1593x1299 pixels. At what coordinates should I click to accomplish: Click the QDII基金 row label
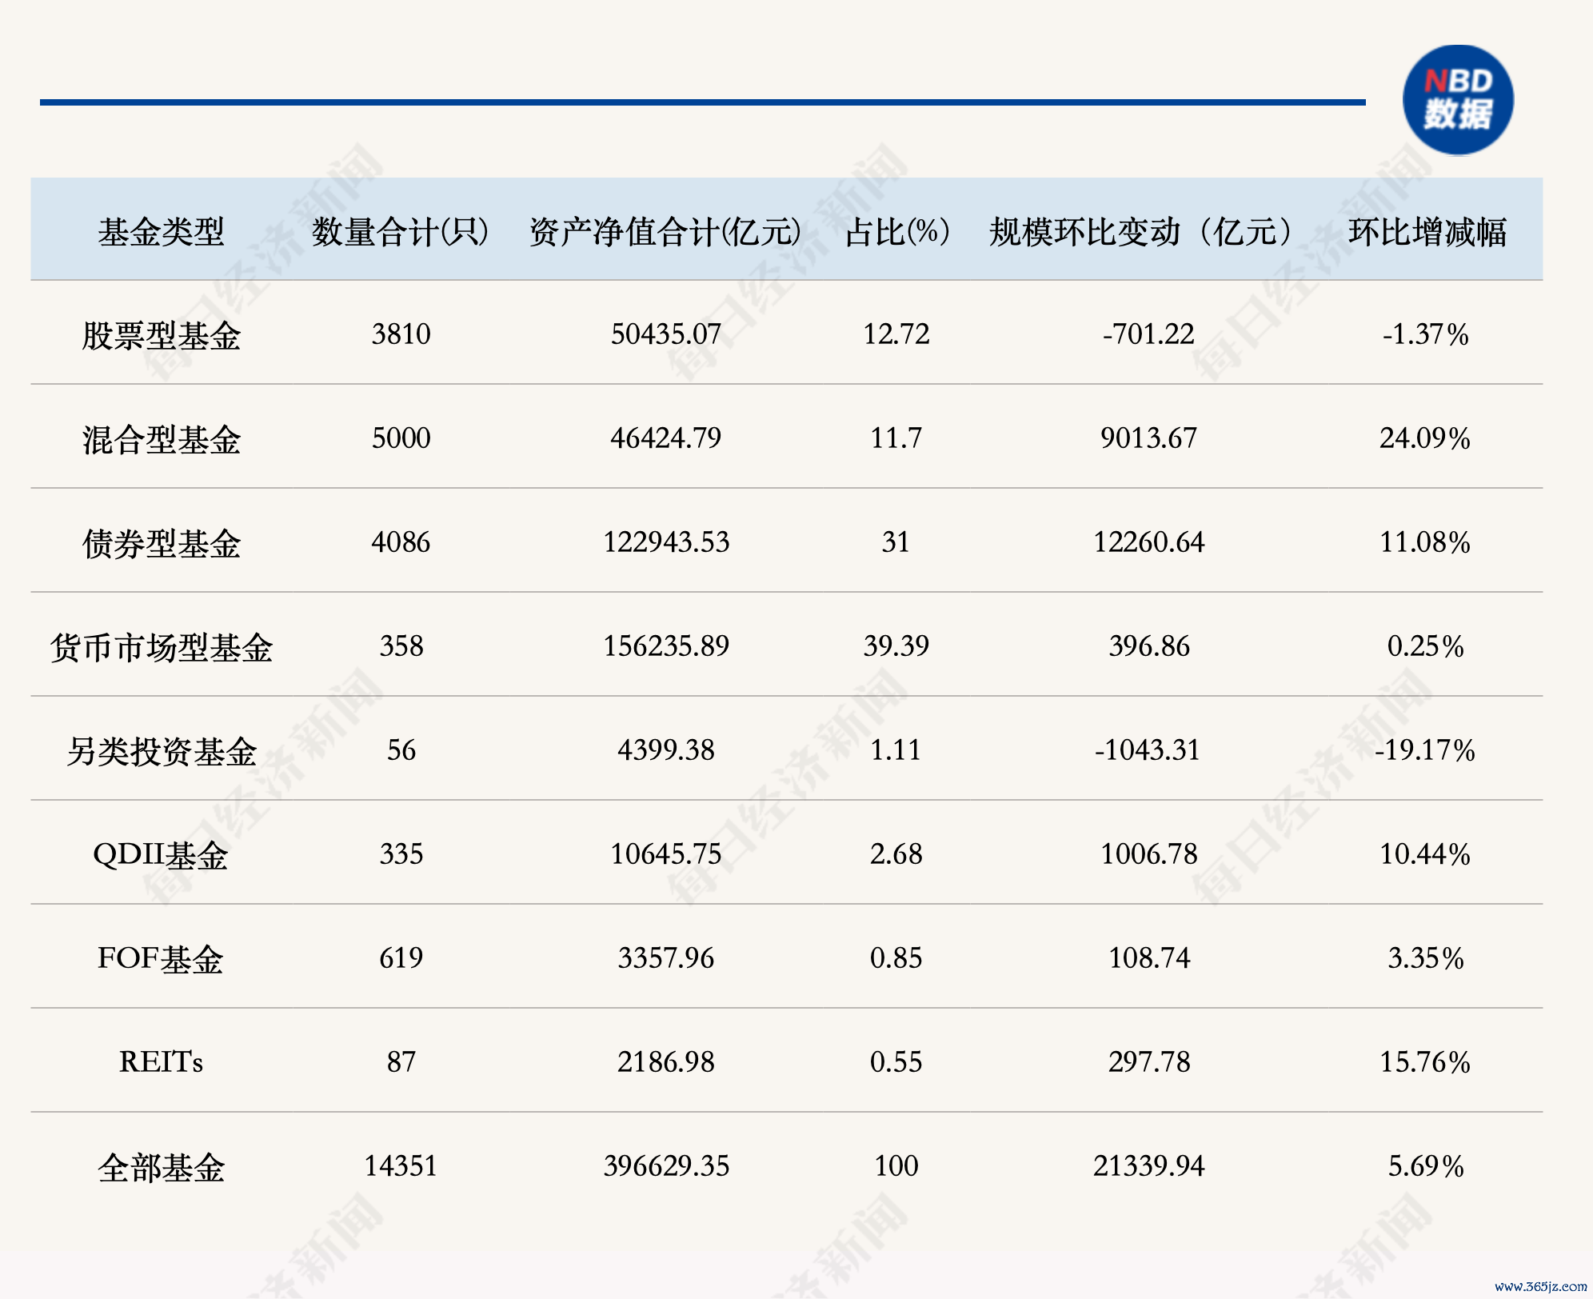162,854
